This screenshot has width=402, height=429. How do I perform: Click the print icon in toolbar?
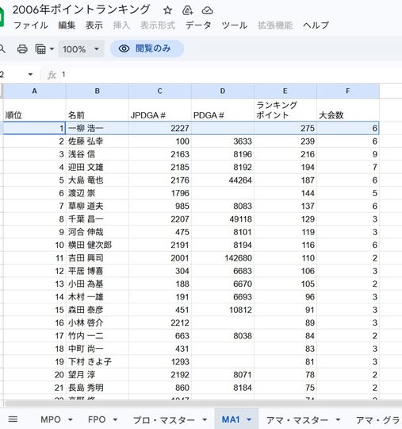pyautogui.click(x=22, y=49)
